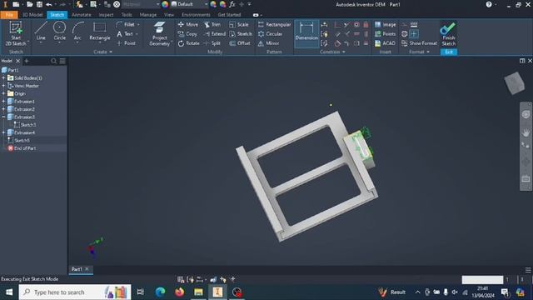Viewport: 533px width, 300px height.
Task: Activate the Trim tool
Action: pyautogui.click(x=212, y=24)
